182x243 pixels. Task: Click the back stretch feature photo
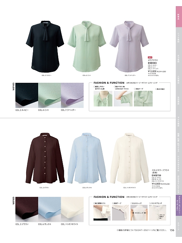(x=139, y=213)
